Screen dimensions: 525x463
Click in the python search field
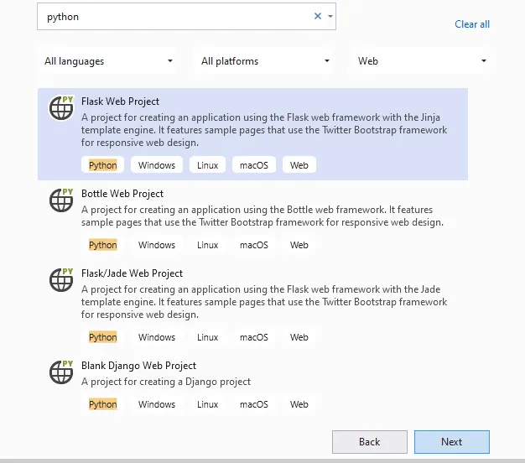pos(174,17)
